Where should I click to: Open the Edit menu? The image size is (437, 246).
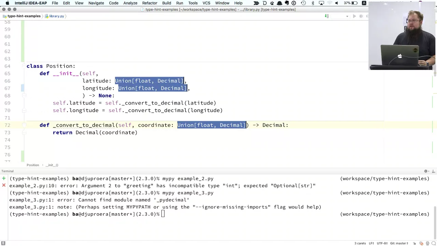(66, 3)
